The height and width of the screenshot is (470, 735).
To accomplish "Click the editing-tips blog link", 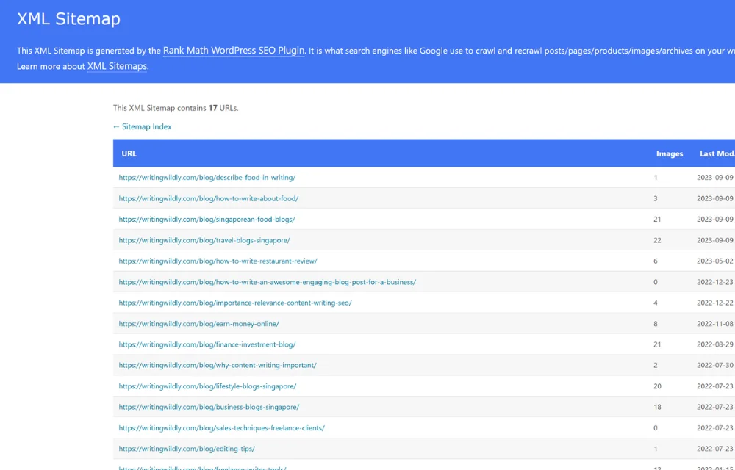I will pos(185,449).
